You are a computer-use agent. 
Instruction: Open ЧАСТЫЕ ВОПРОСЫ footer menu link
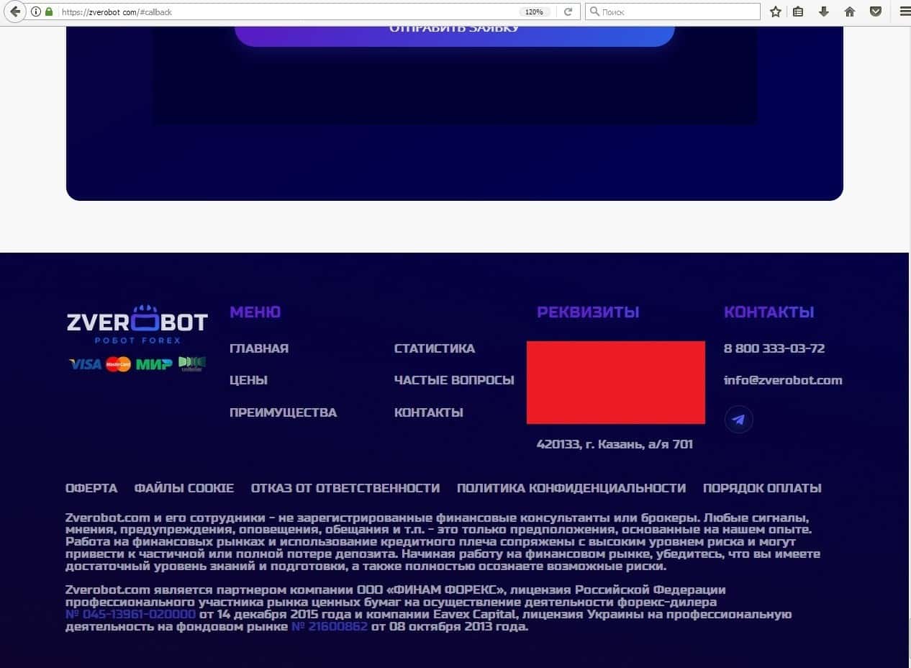pyautogui.click(x=454, y=380)
